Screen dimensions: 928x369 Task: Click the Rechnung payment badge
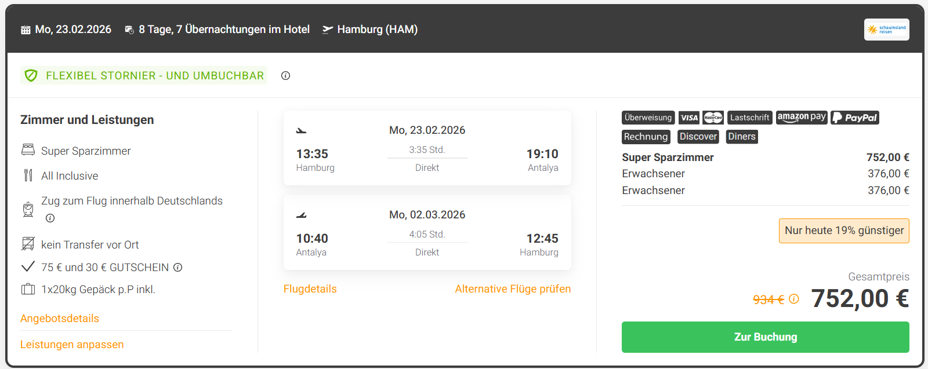click(x=646, y=137)
